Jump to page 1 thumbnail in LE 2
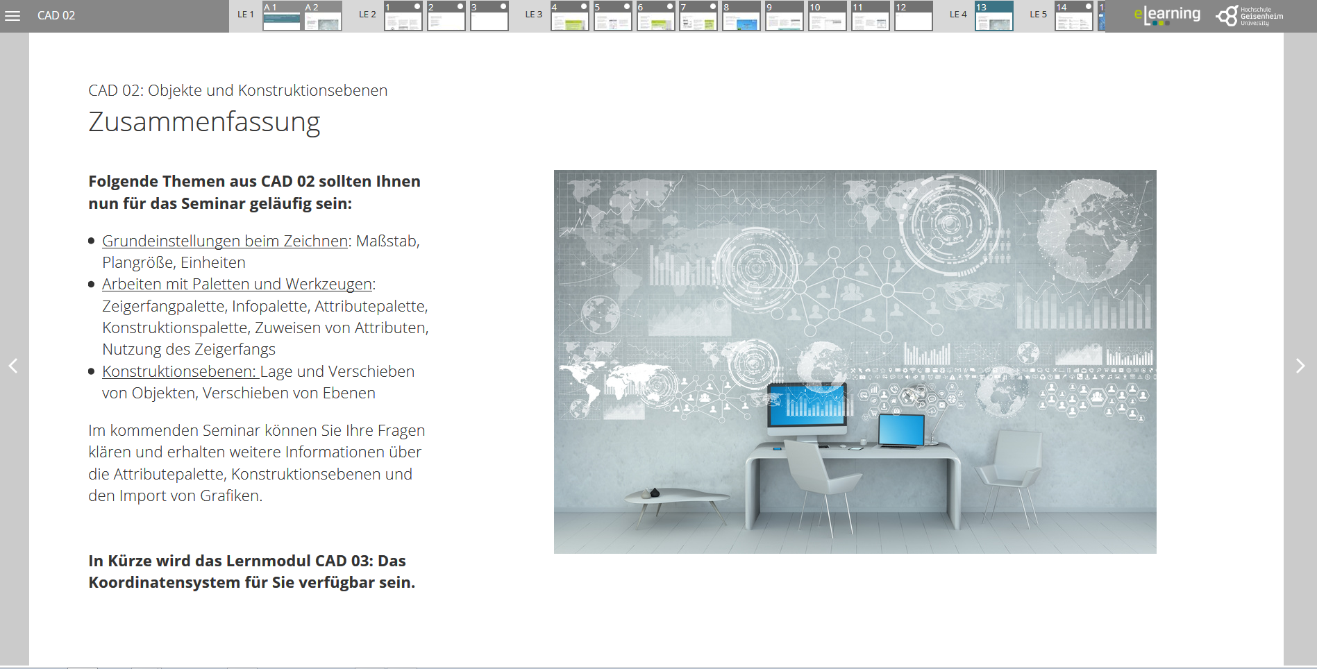The image size is (1317, 669). click(x=403, y=16)
